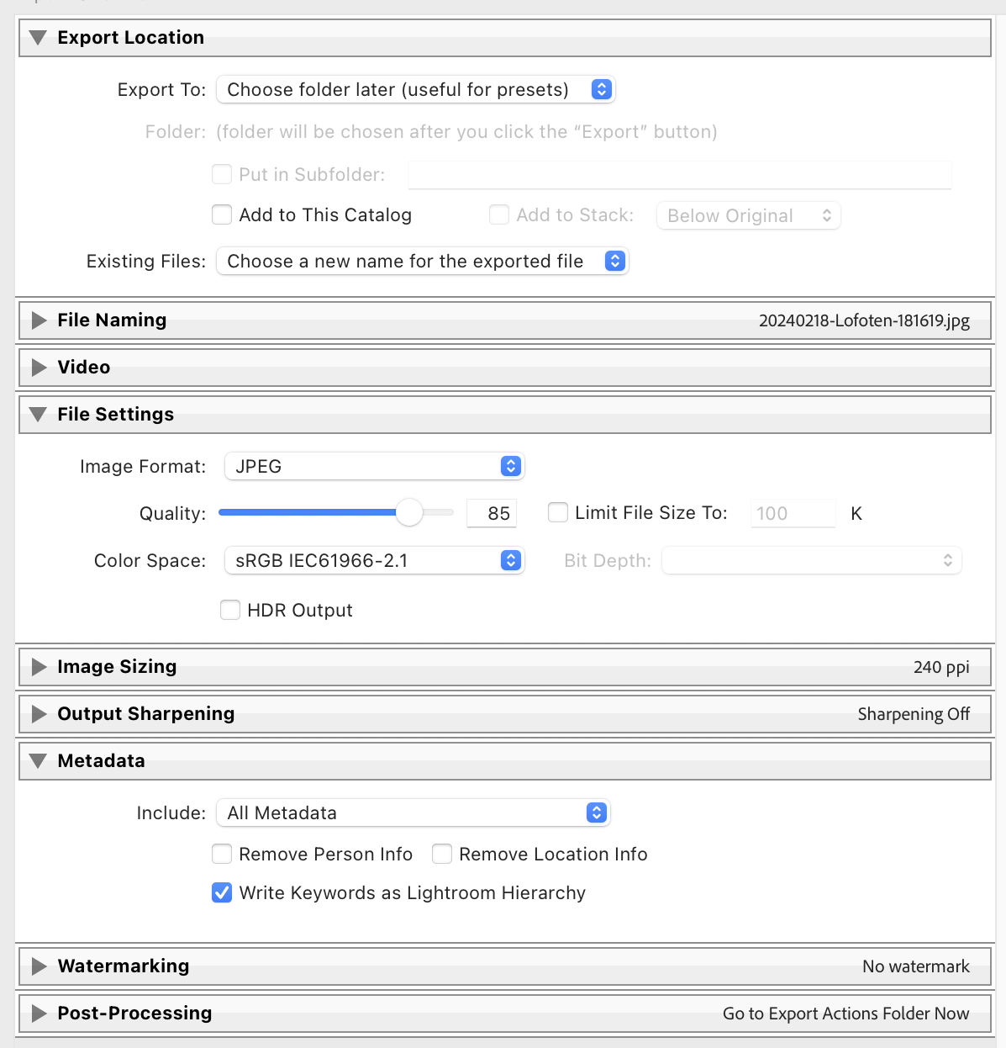Click the Quality value input field
The width and height of the screenshot is (1006, 1048).
pos(491,512)
